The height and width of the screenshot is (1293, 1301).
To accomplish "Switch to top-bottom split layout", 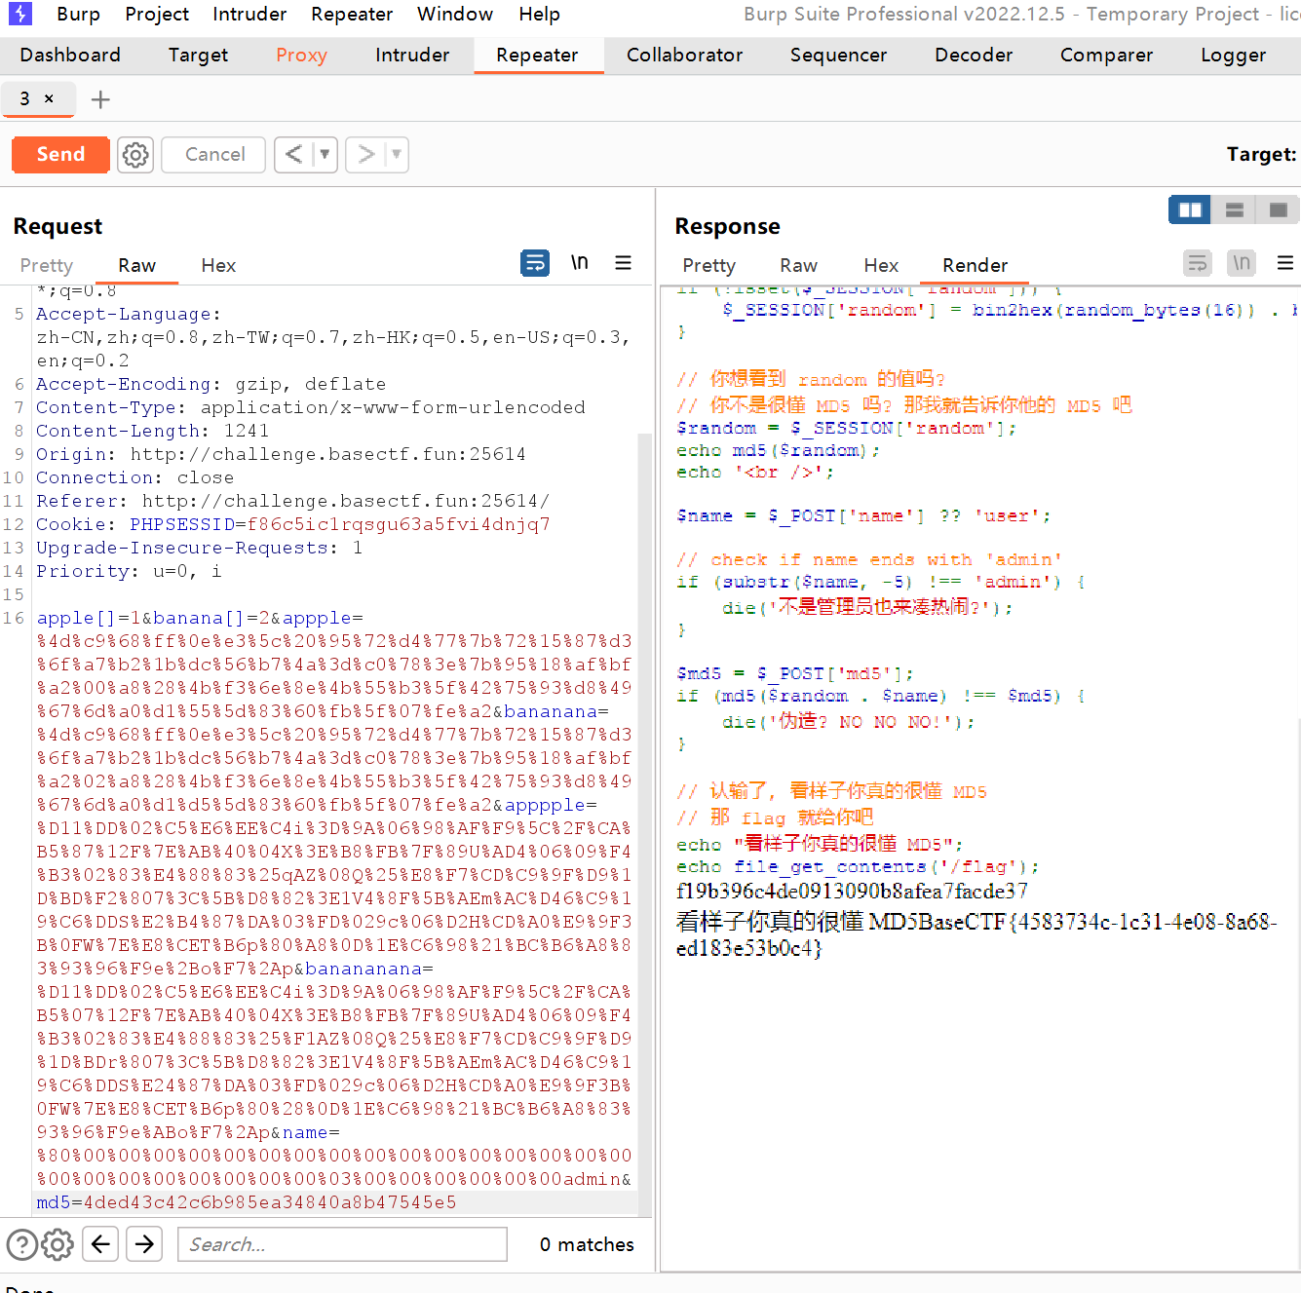I will 1234,209.
